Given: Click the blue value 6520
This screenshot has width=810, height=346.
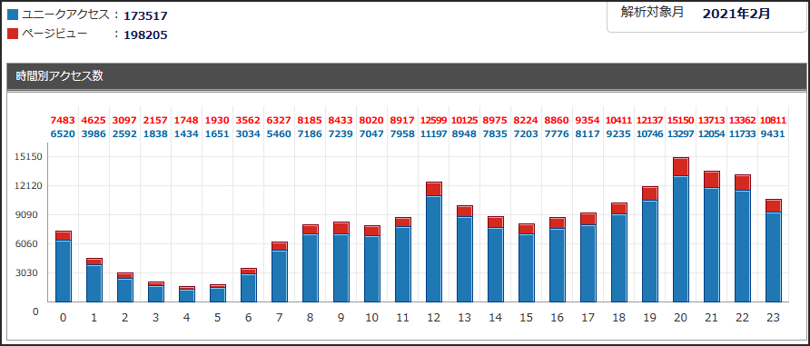Looking at the screenshot, I should point(63,133).
